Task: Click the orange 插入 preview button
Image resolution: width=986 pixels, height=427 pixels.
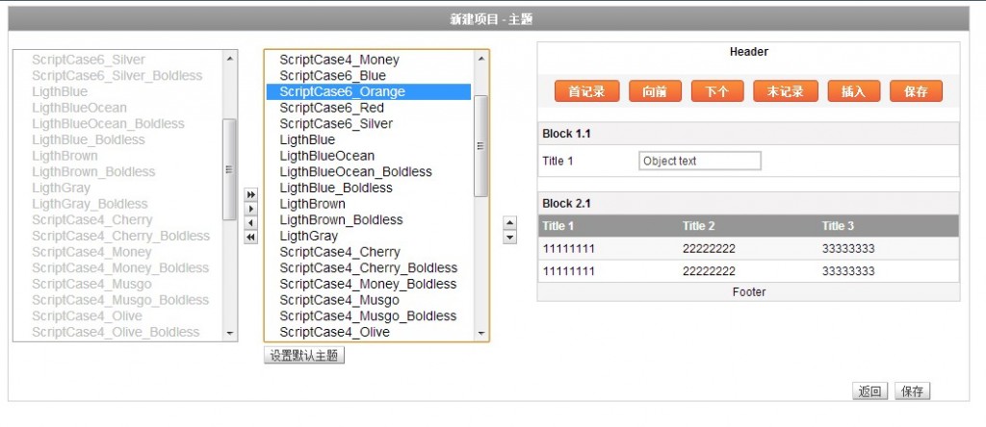Action: (854, 91)
